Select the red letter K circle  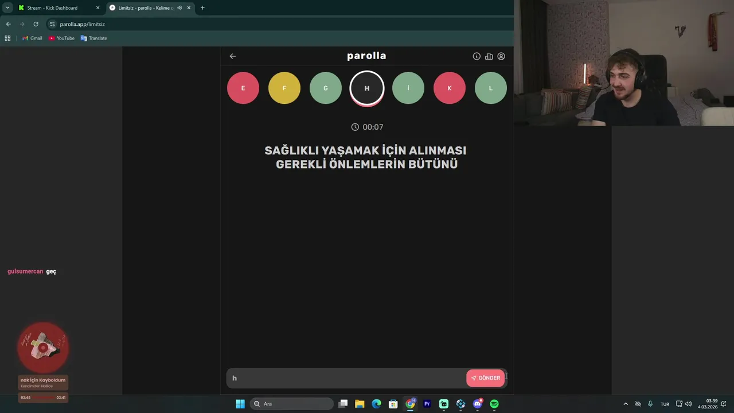coord(450,88)
